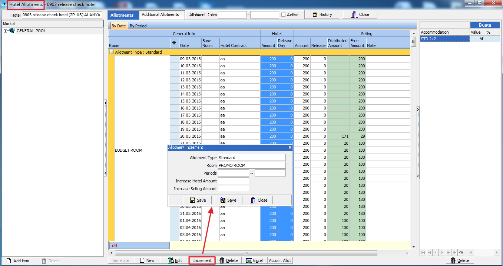The height and width of the screenshot is (266, 503).
Task: Click the grid's horizontal scrollbar
Action: [246, 253]
